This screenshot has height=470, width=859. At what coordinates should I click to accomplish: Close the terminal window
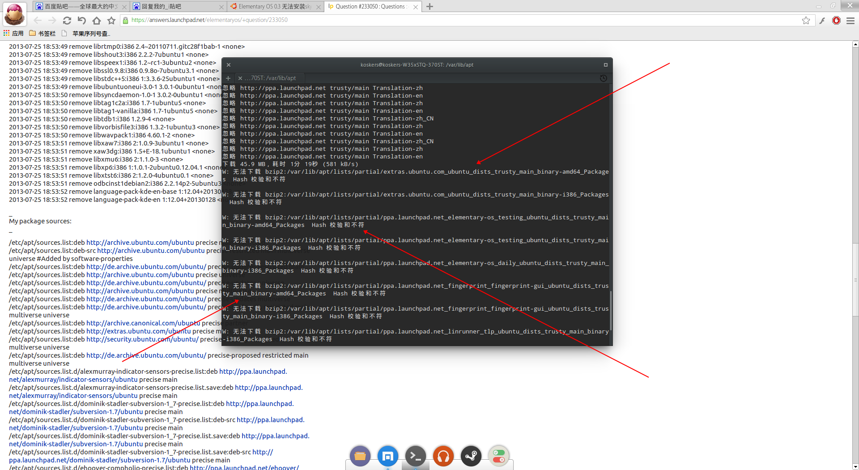click(229, 65)
